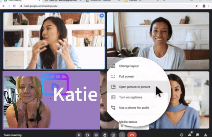212x137 pixels.
Task: Bookmark the page with star icon
Action: coord(197,6)
